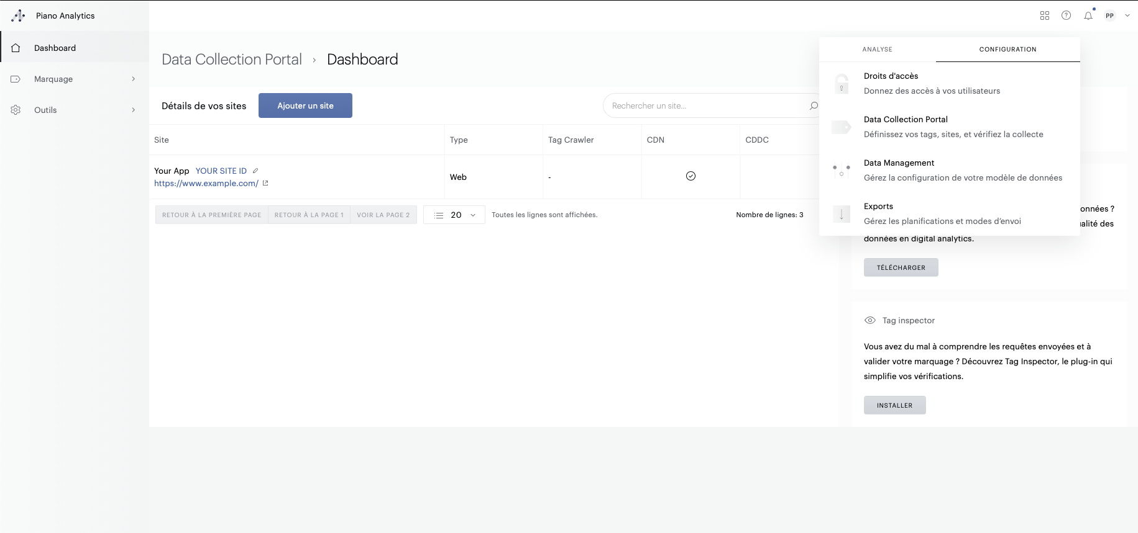Open the notifications bell icon
This screenshot has width=1138, height=533.
click(1088, 16)
